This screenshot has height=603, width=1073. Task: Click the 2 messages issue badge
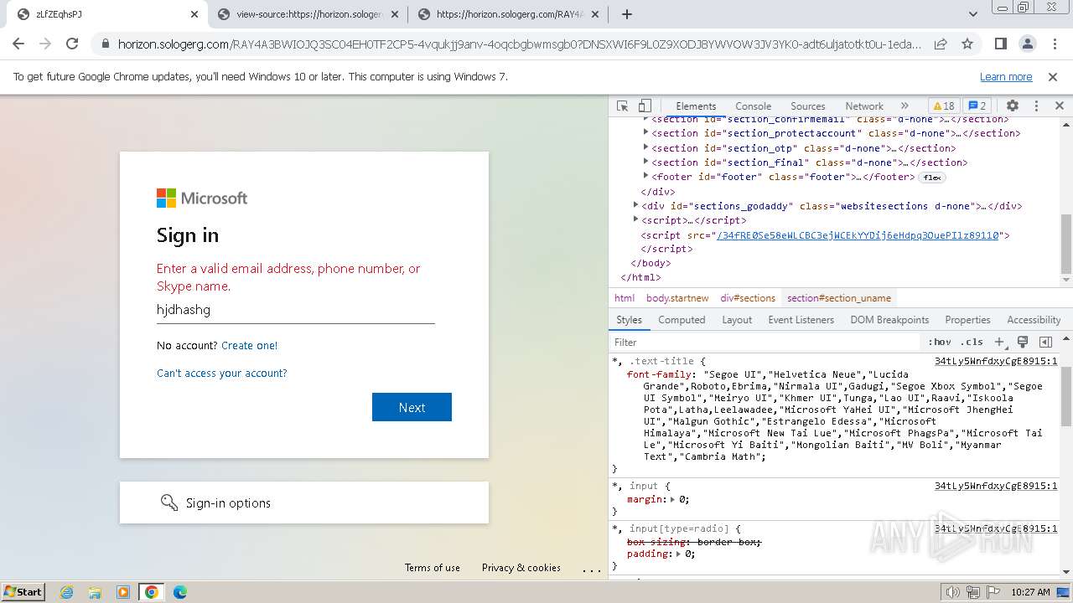click(x=977, y=106)
